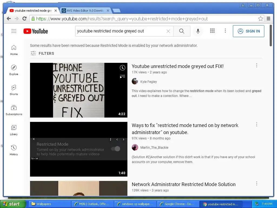Go to Home in sidebar
The height and width of the screenshot is (208, 277).
[x=14, y=50]
